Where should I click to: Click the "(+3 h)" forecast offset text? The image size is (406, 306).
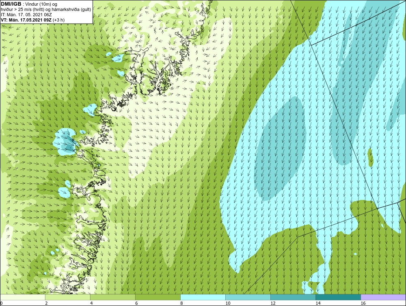tap(58, 20)
